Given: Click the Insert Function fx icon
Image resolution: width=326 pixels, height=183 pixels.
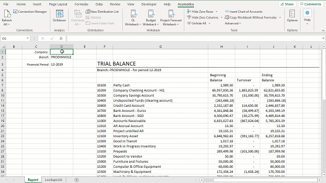Looking at the screenshot, I should click(61, 39).
